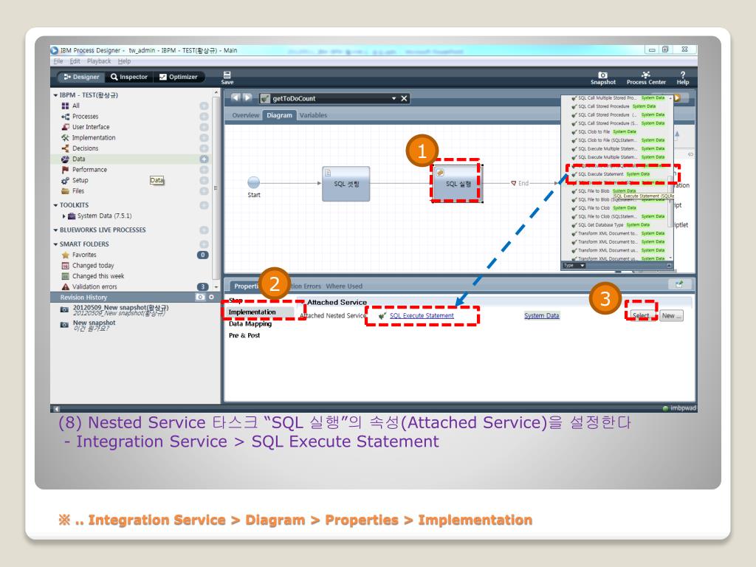This screenshot has width=756, height=567.
Task: Open the Type dropdown in the popup list
Action: [x=574, y=266]
